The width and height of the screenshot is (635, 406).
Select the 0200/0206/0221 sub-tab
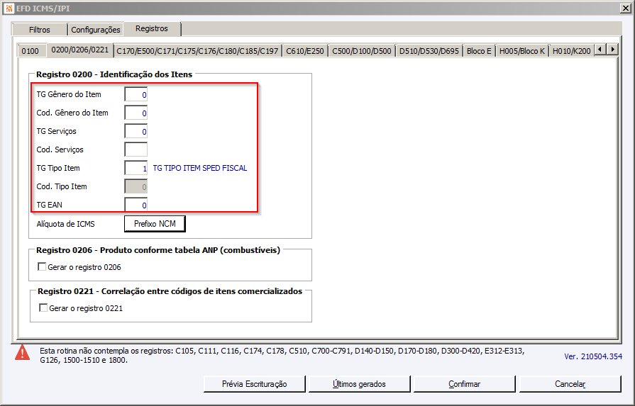pos(79,50)
